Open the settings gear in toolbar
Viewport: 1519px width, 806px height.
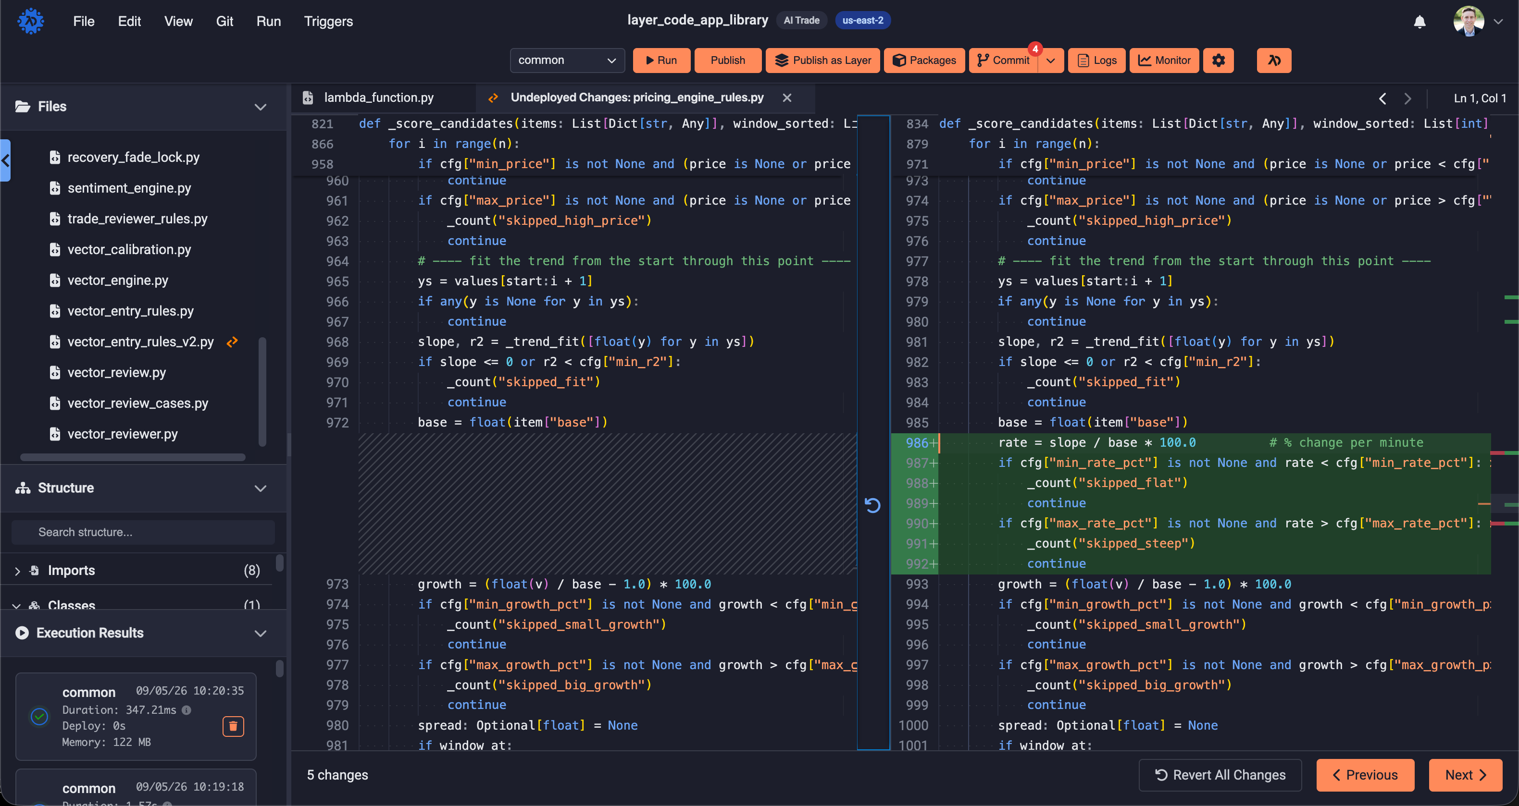tap(1218, 60)
